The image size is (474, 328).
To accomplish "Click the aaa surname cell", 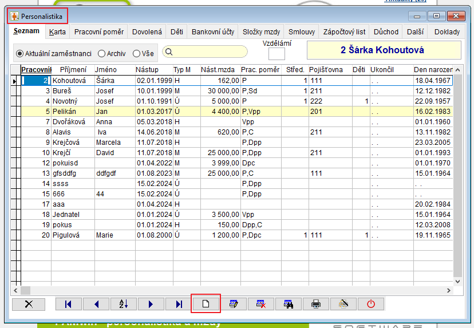I will click(73, 204).
